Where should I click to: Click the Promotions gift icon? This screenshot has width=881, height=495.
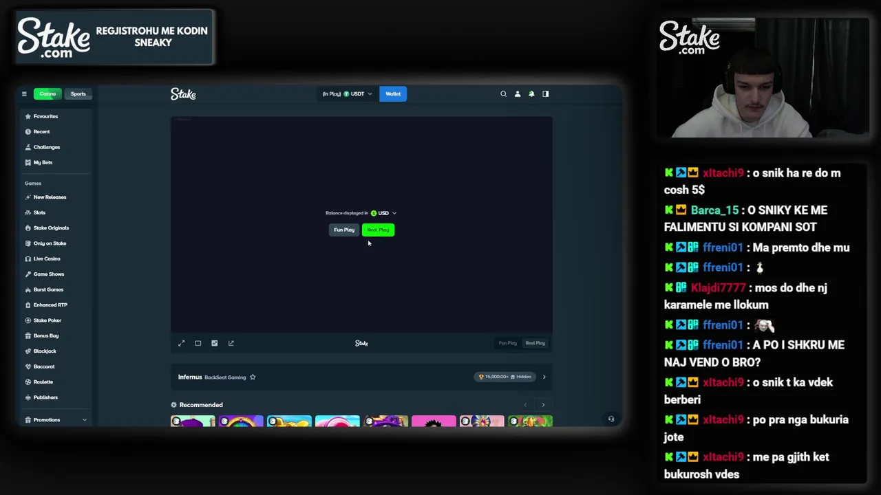(x=28, y=419)
